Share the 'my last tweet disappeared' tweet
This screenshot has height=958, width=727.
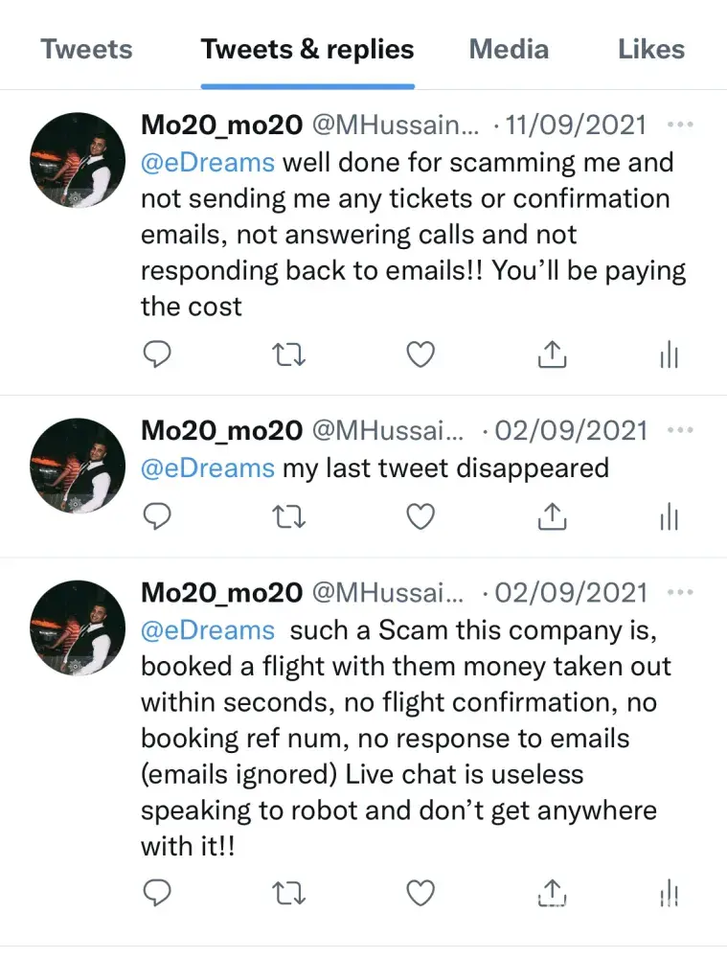click(x=551, y=517)
